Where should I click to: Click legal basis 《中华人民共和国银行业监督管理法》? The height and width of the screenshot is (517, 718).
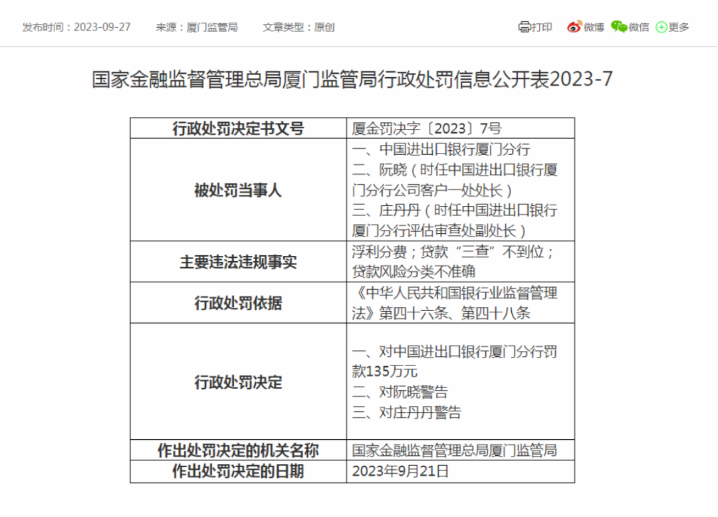(x=455, y=302)
